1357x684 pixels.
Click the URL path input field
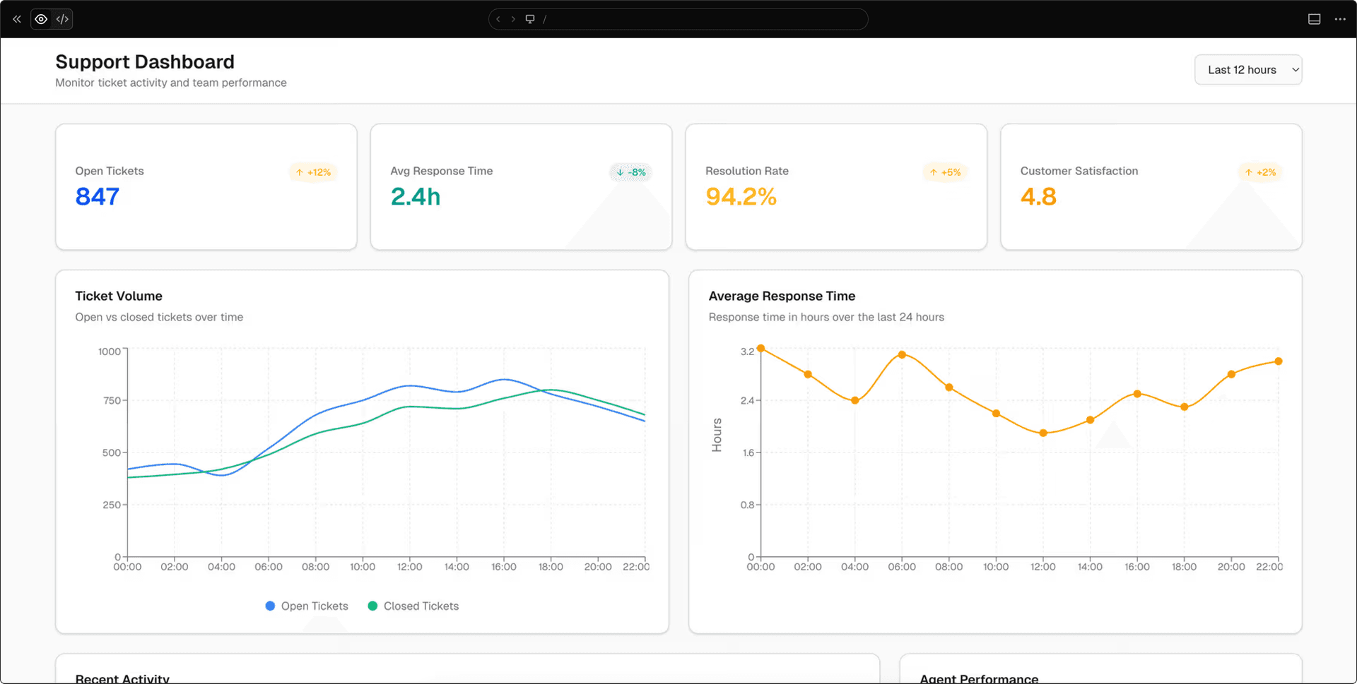pyautogui.click(x=700, y=19)
